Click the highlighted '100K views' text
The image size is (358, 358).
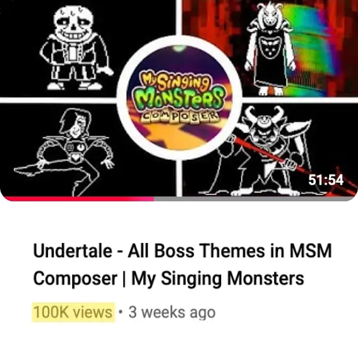73,312
